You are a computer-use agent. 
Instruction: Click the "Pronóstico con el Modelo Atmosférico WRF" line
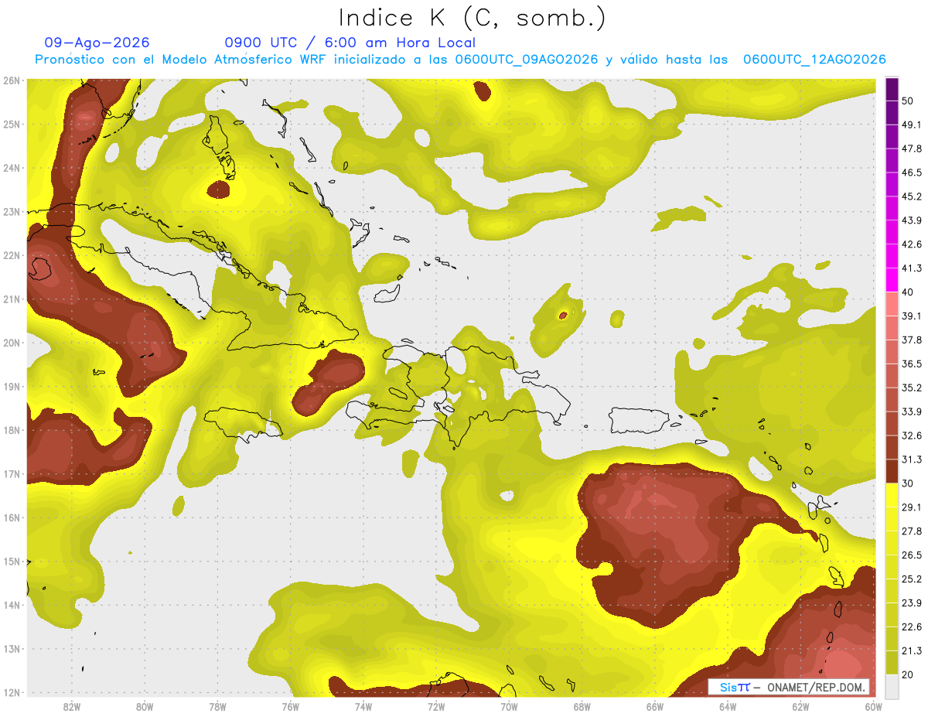click(x=460, y=60)
